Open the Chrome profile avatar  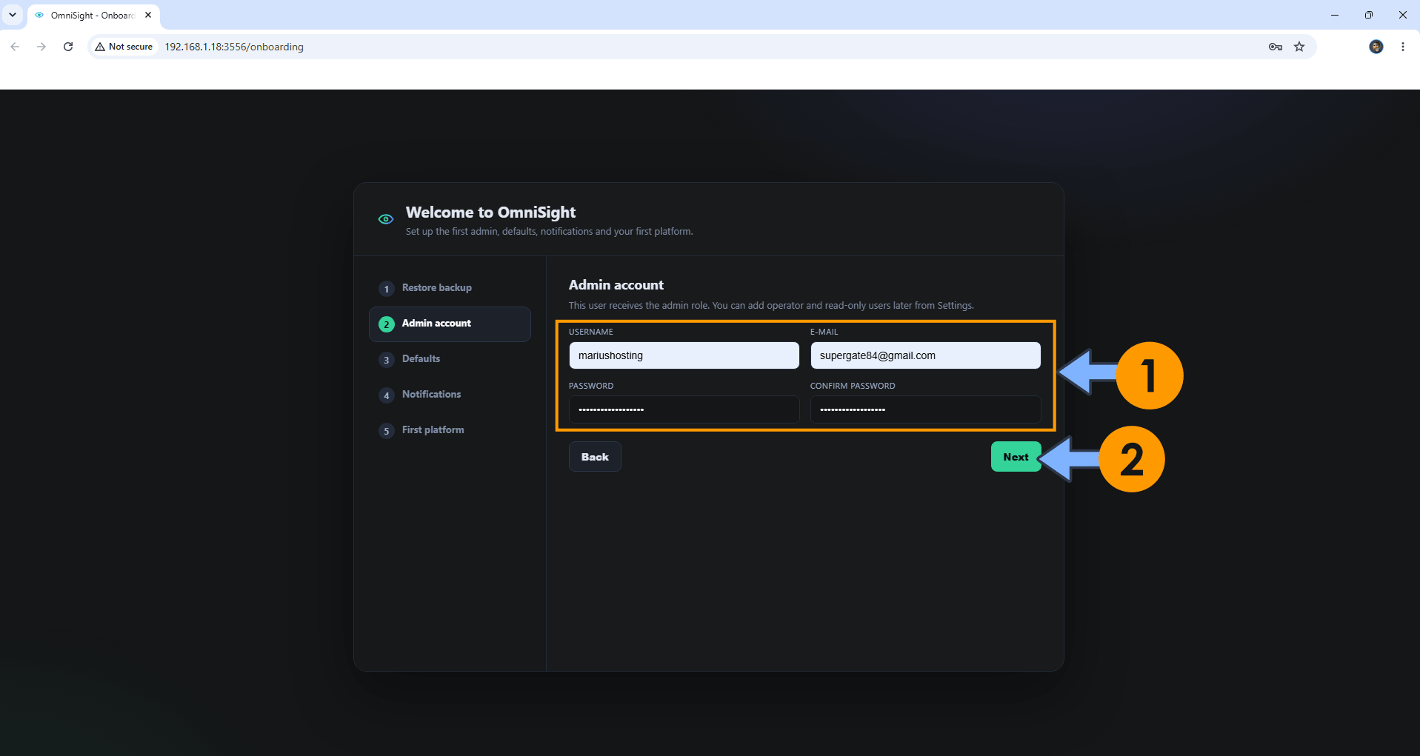coord(1376,47)
